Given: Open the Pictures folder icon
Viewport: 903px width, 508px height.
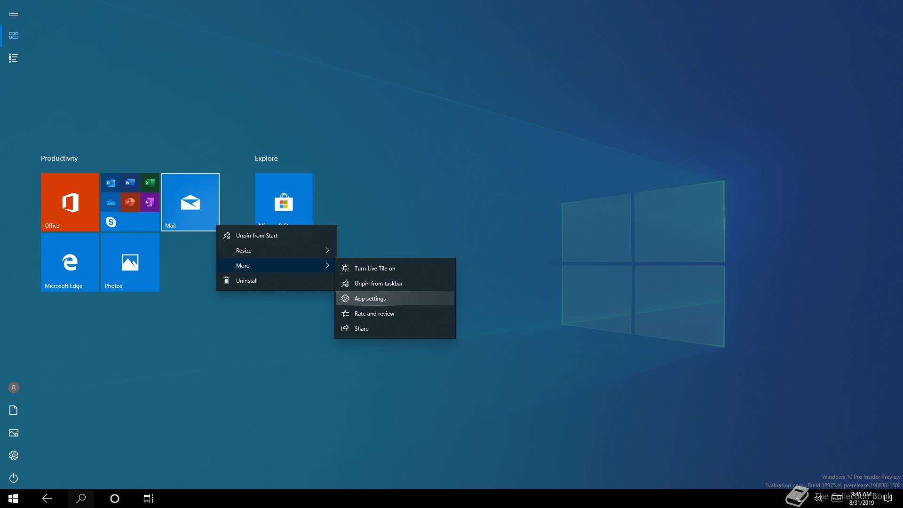Looking at the screenshot, I should tap(14, 433).
